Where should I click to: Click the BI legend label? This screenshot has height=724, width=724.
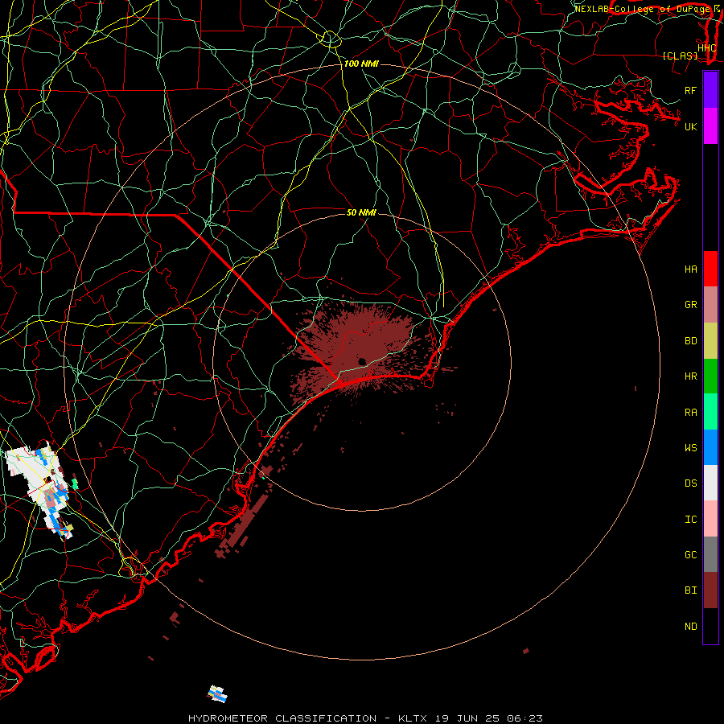tap(690, 590)
